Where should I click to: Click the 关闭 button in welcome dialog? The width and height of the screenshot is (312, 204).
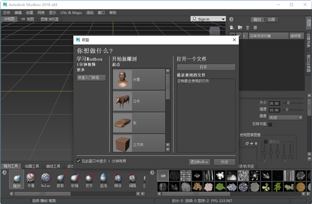click(x=224, y=162)
